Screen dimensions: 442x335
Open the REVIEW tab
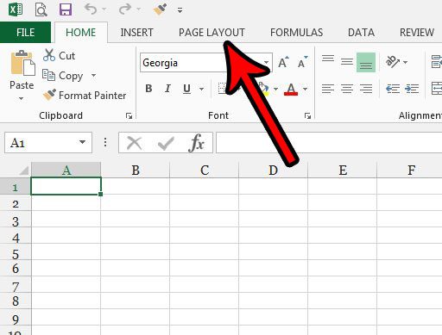(417, 33)
